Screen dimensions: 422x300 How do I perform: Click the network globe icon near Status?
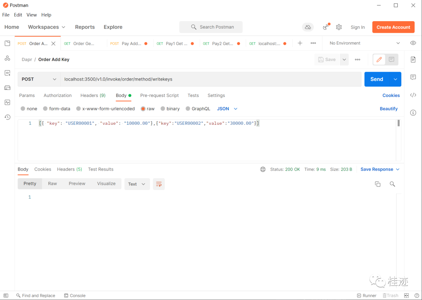(263, 169)
